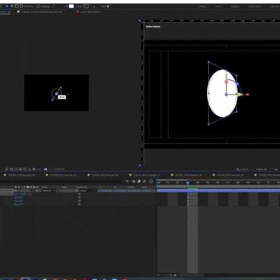Enable the Snapping checkbox
This screenshot has height=280, width=280.
(38, 6)
